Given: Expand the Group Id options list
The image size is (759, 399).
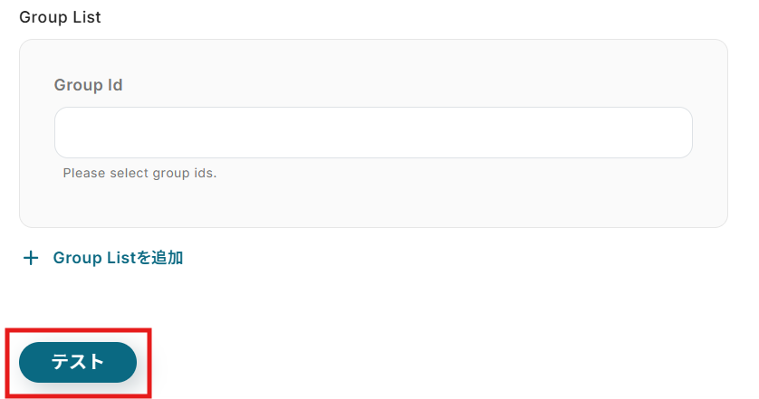Looking at the screenshot, I should [373, 132].
